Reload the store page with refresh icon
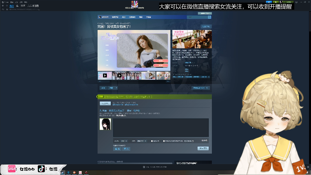The width and height of the screenshot is (311, 175). 3,9
